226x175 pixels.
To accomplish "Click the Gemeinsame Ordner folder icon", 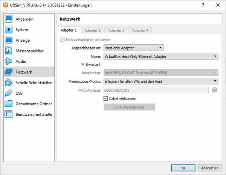I will tap(9, 104).
